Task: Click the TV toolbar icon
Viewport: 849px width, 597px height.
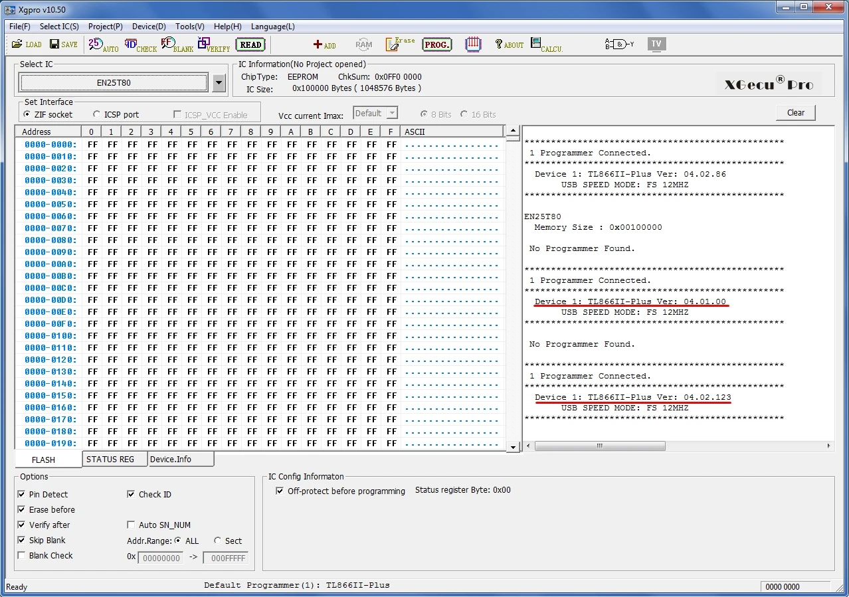Action: pos(656,44)
